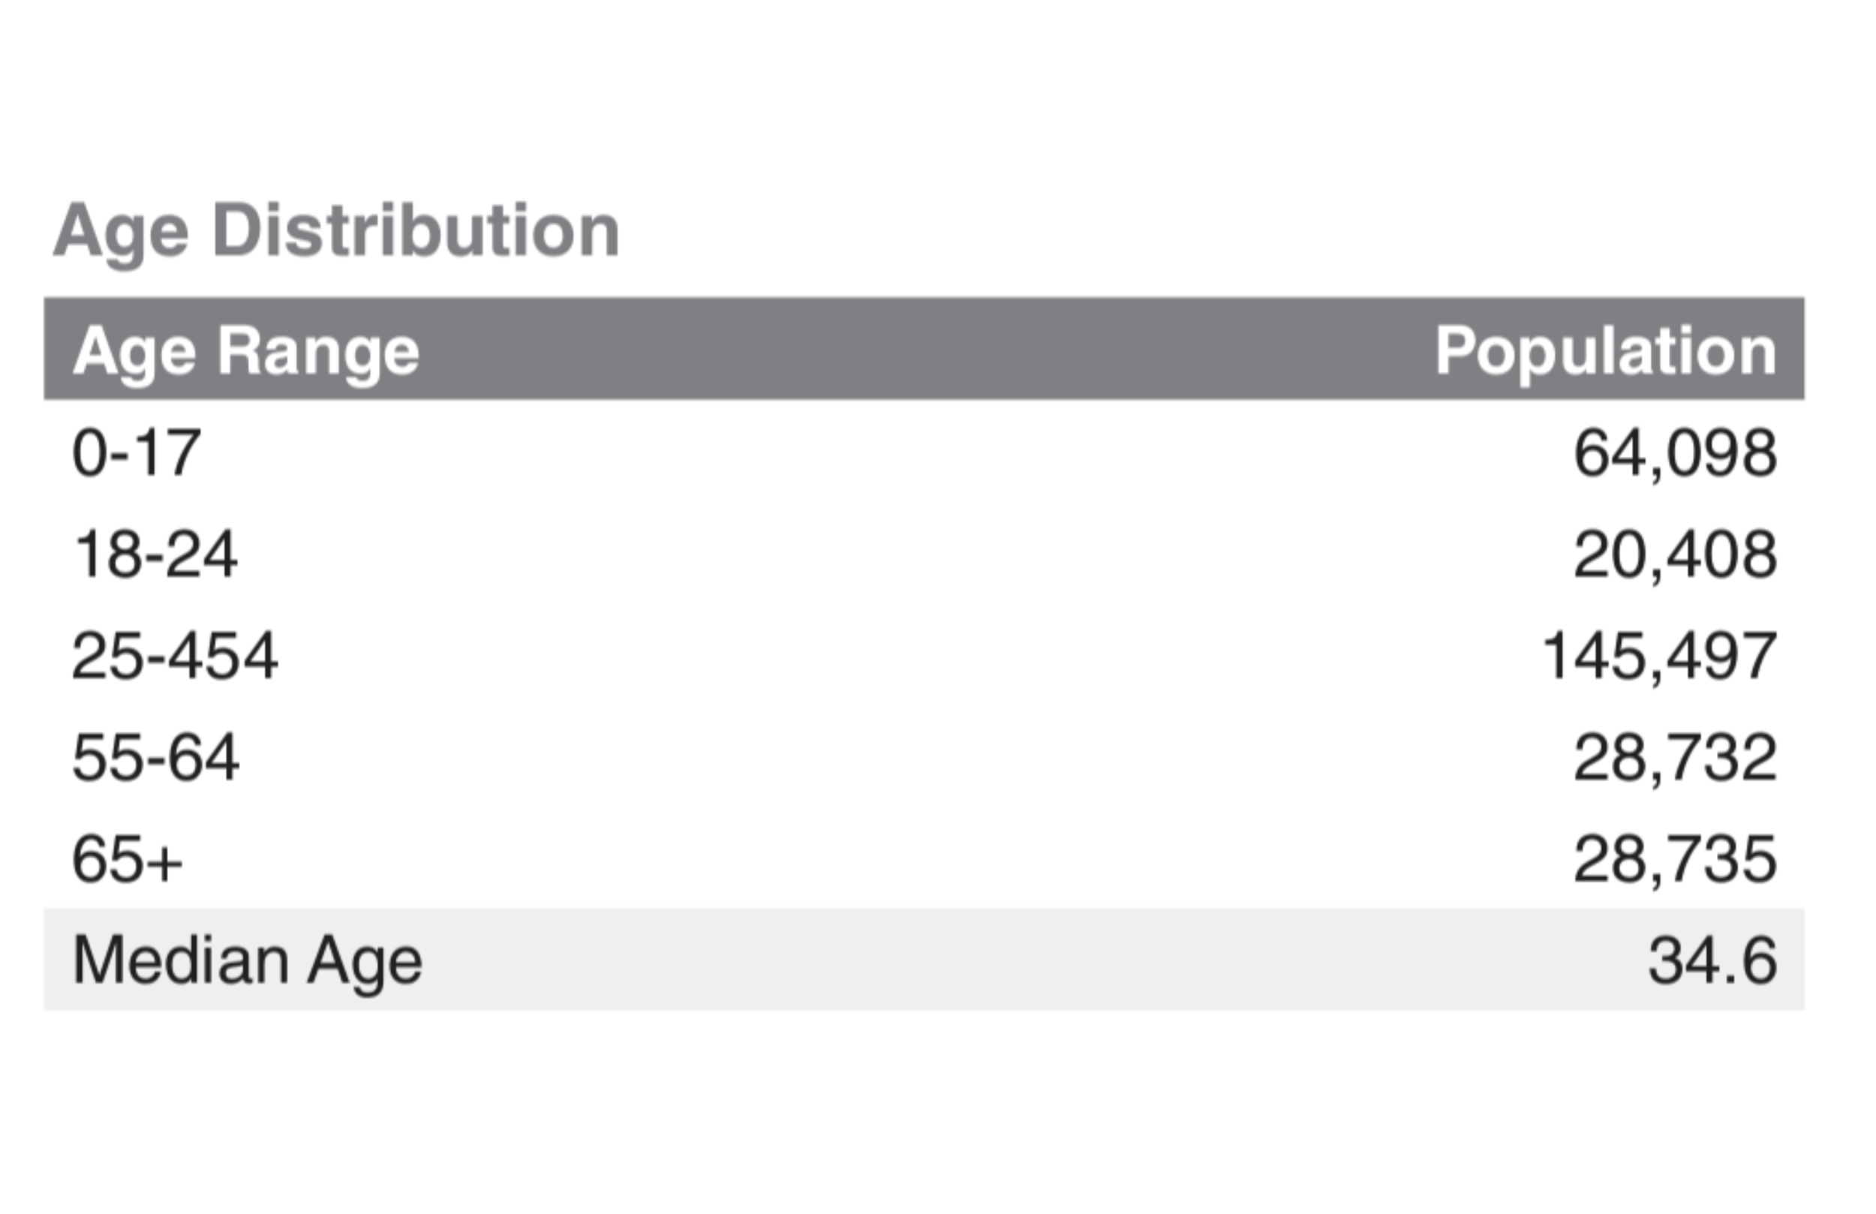Screen dimensions: 1876x1214
Task: Select the 0-17 age range label
Action: point(137,453)
